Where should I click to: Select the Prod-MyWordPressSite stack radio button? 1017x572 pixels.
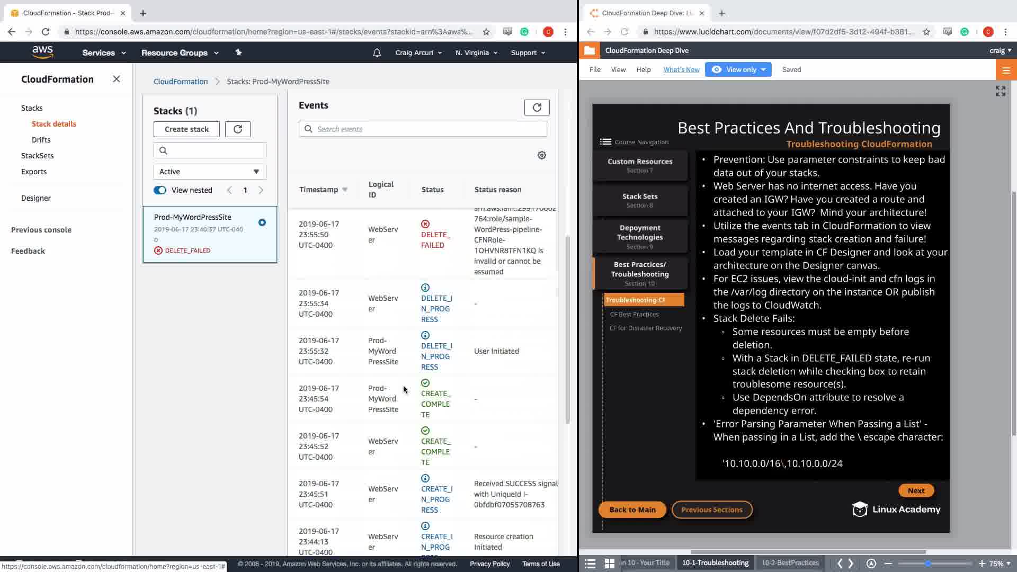[x=262, y=222]
